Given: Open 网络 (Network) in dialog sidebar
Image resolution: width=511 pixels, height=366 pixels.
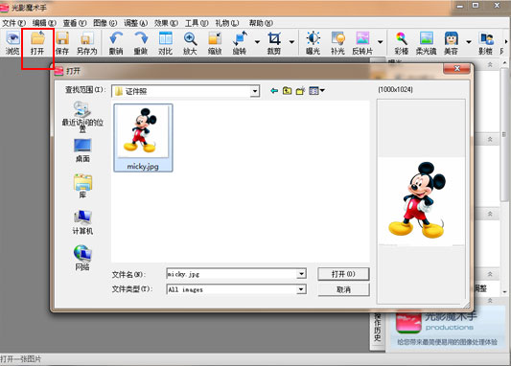Looking at the screenshot, I should point(82,258).
